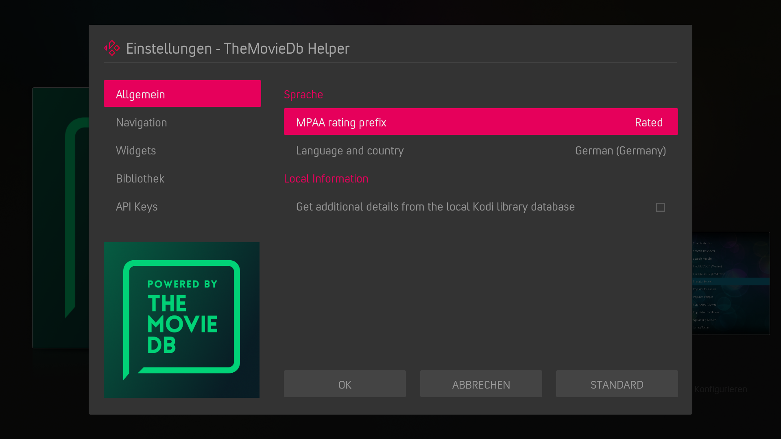
Task: Reset settings with the STANDARD button
Action: pos(617,384)
